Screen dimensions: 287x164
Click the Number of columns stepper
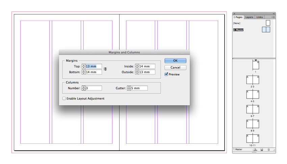pos(83,88)
